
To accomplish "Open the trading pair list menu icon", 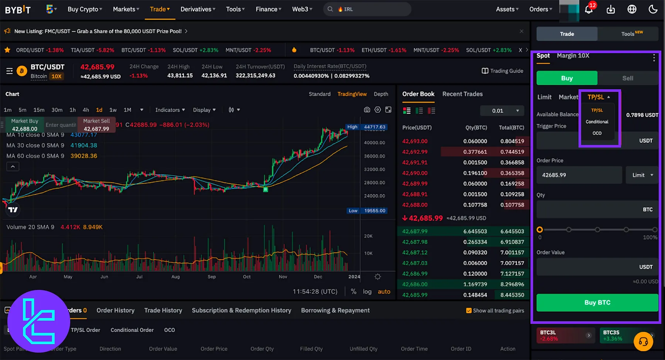I will [10, 71].
